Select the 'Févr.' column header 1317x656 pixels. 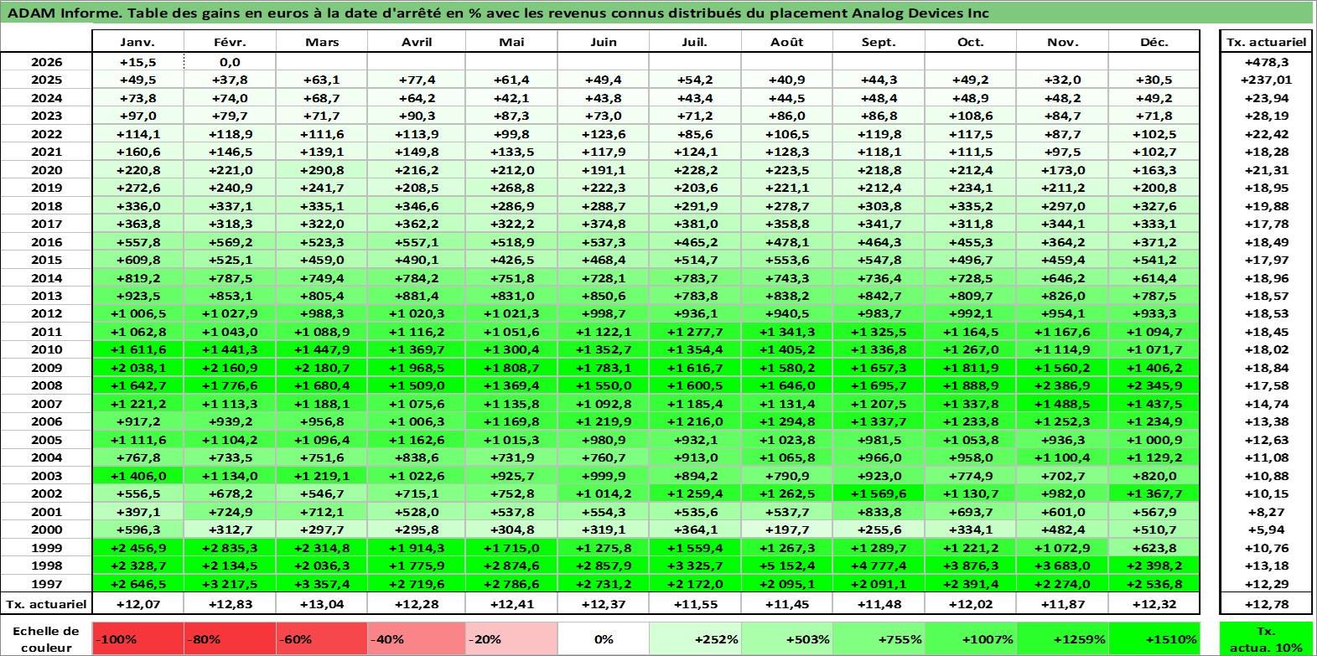(x=230, y=42)
